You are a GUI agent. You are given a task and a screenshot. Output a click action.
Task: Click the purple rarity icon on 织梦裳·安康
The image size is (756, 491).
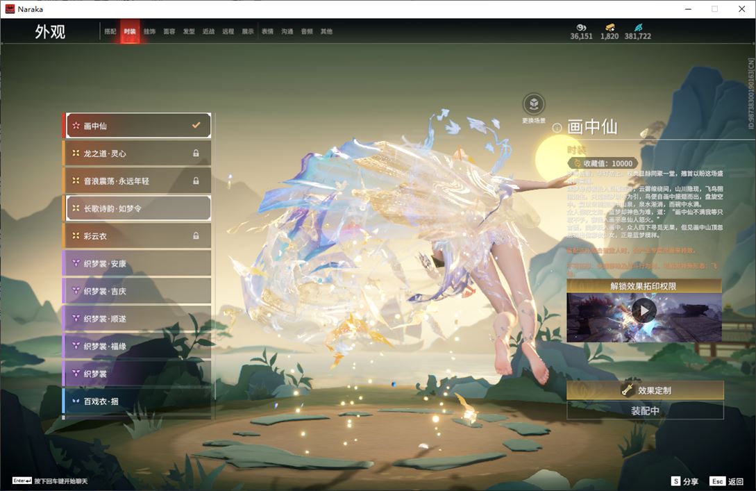[76, 263]
